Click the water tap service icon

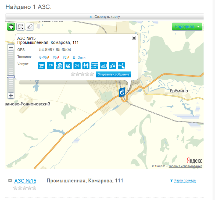click(x=112, y=66)
